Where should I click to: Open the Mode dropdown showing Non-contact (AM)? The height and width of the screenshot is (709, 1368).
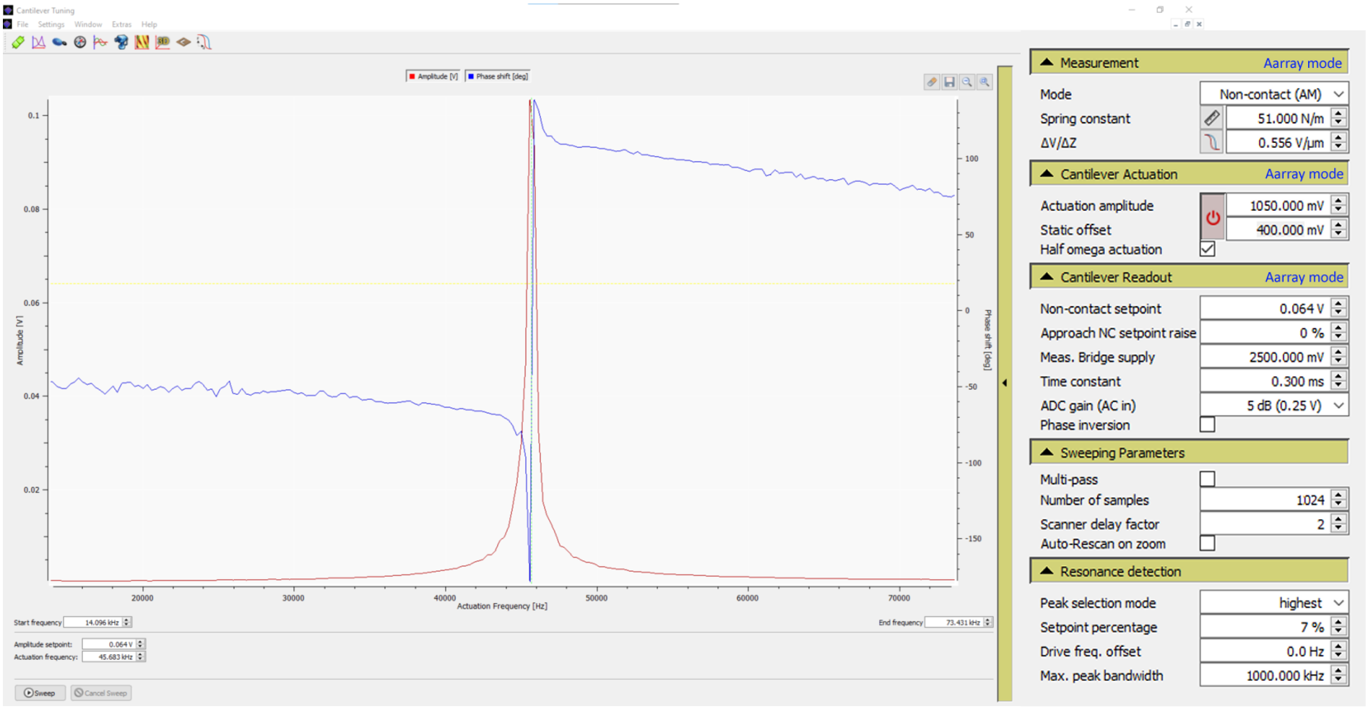(1274, 94)
